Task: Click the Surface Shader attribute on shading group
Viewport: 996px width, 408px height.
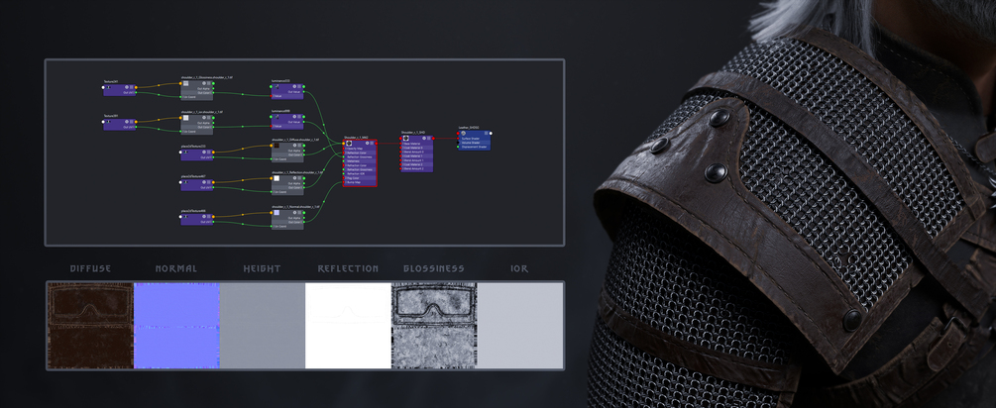Action: click(x=474, y=139)
